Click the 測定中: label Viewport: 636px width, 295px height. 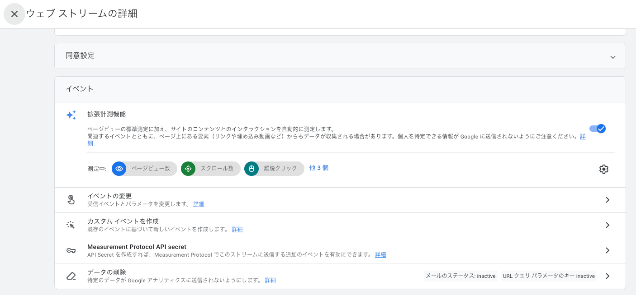[97, 169]
